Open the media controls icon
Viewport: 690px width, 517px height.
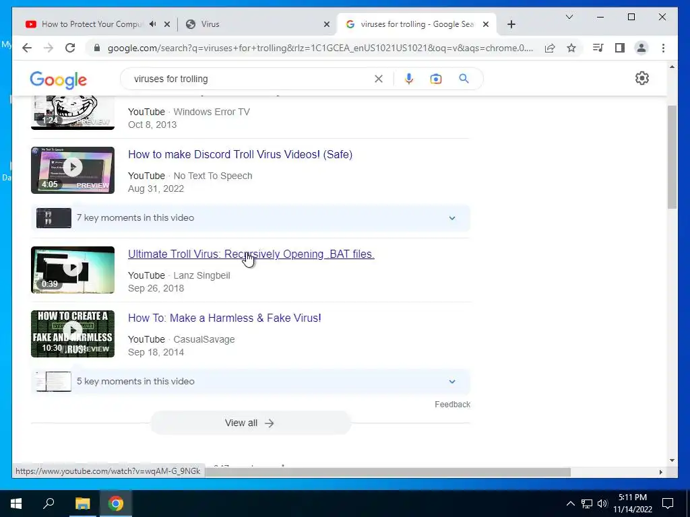[598, 48]
